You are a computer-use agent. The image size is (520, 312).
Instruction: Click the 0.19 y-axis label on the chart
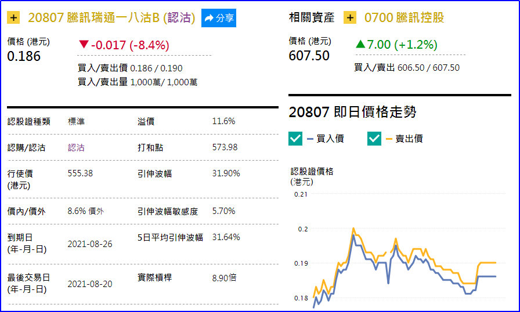tap(301, 263)
